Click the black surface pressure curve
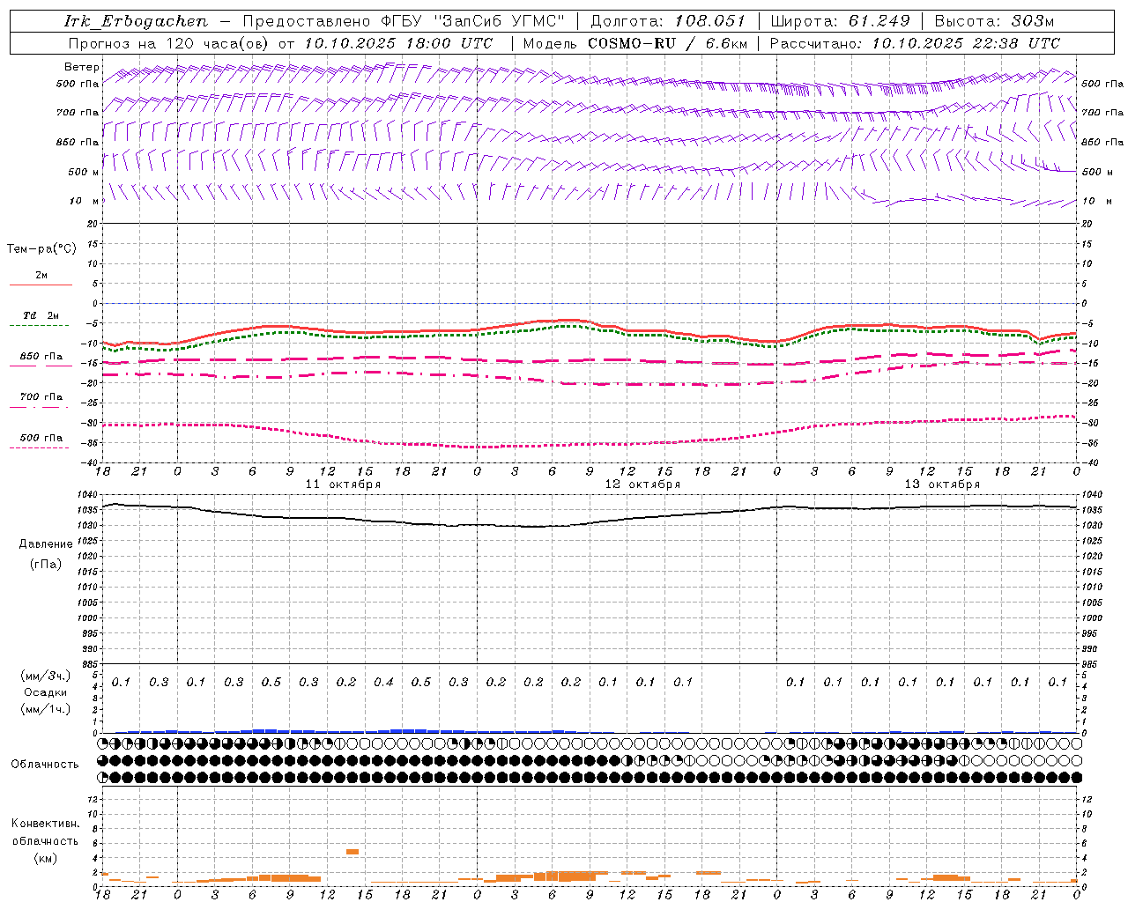The height and width of the screenshot is (902, 1128). (x=590, y=523)
